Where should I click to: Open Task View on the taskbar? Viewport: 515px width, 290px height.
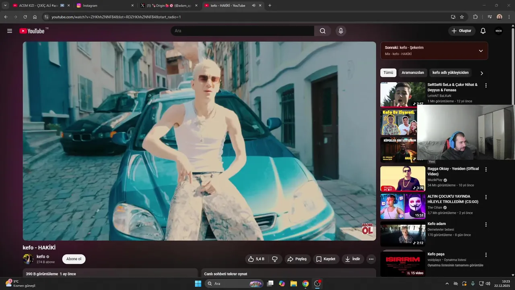pyautogui.click(x=270, y=284)
